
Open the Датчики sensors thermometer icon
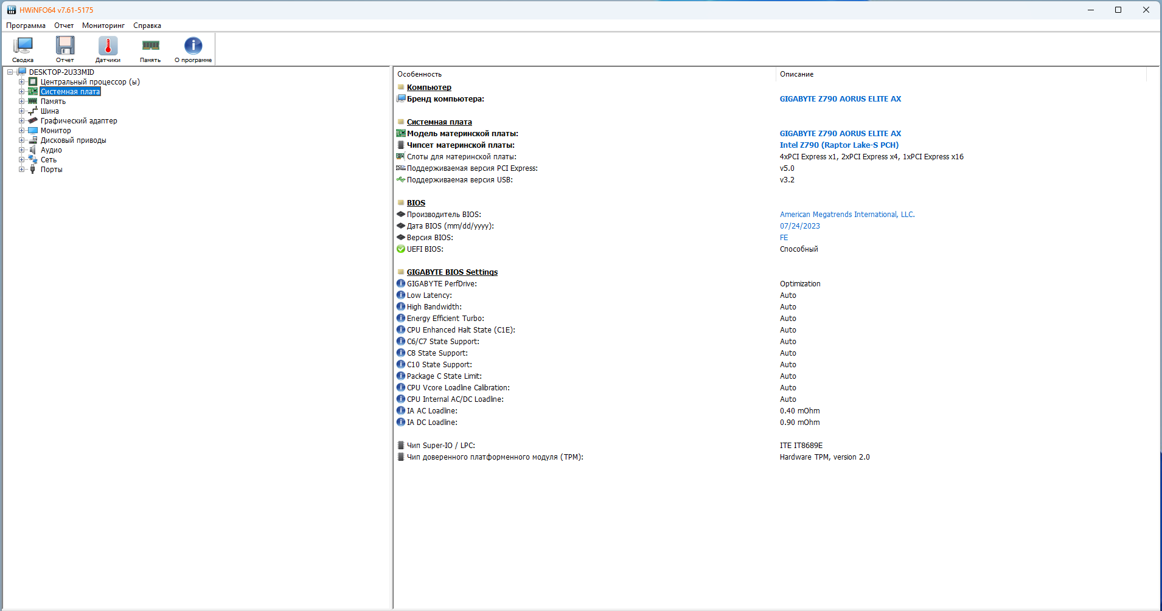coord(108,46)
